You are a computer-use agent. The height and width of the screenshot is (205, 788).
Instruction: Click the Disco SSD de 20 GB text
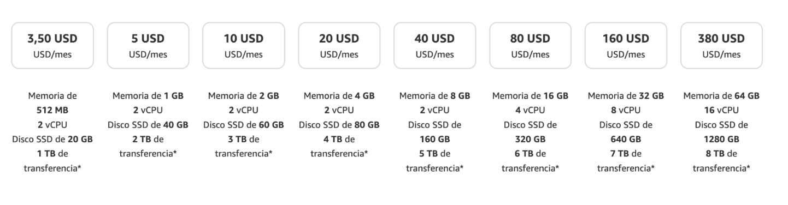click(52, 139)
